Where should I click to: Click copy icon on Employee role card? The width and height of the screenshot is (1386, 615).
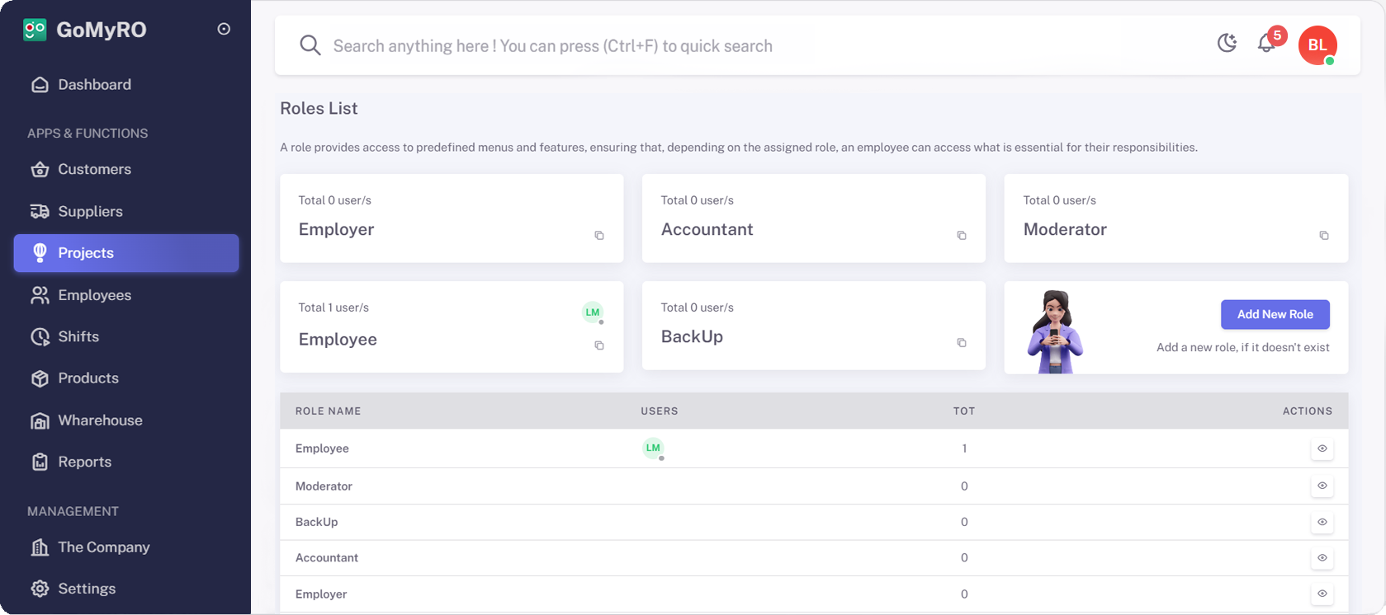click(x=599, y=345)
